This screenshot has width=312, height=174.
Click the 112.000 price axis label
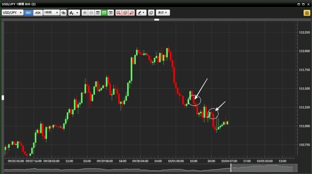pos(304,51)
